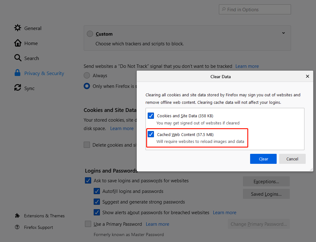Click the Clear button

click(x=263, y=159)
